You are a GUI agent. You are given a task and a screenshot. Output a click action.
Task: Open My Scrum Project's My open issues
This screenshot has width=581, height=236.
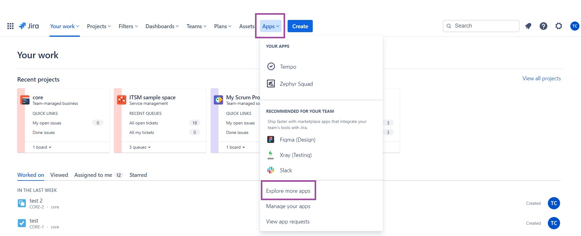(x=241, y=123)
